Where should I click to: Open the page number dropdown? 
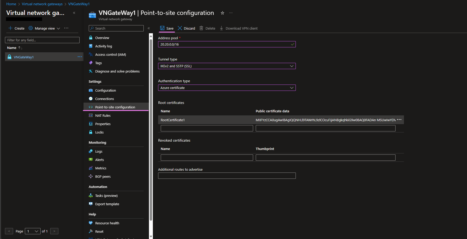point(33,231)
